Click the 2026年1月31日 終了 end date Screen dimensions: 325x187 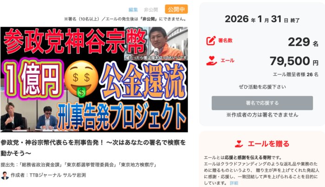point(262,19)
